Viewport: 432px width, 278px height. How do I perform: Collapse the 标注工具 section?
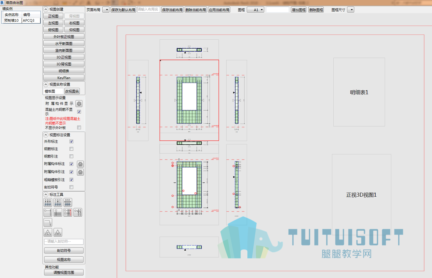(x=46, y=194)
